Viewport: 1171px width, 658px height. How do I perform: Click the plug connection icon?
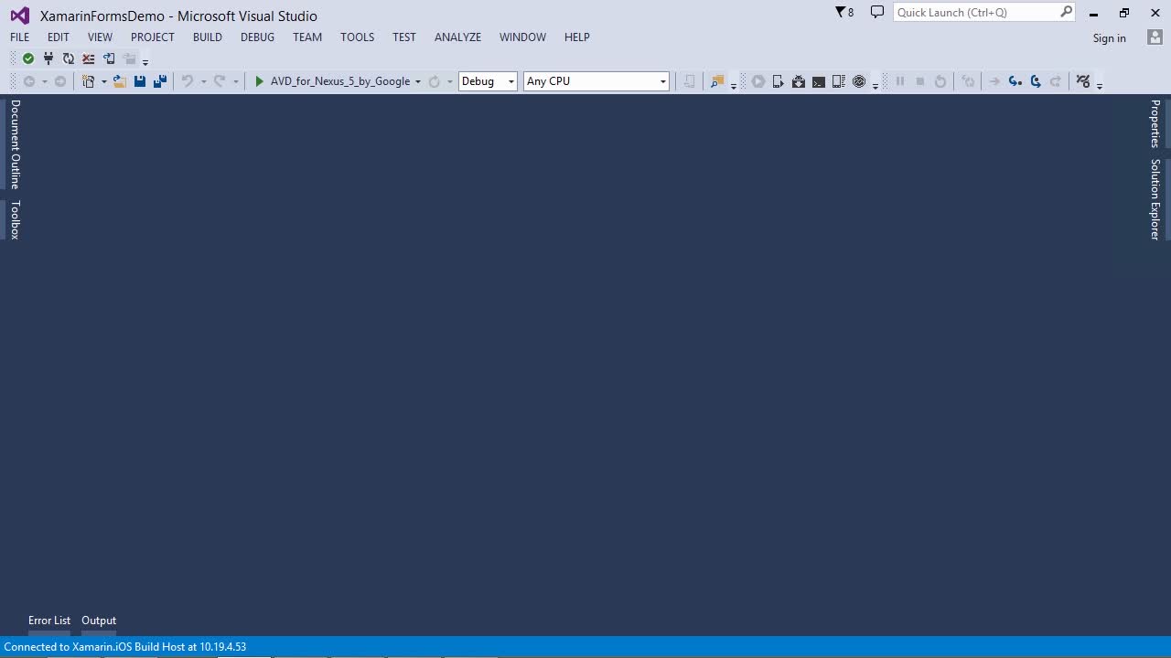tap(48, 58)
